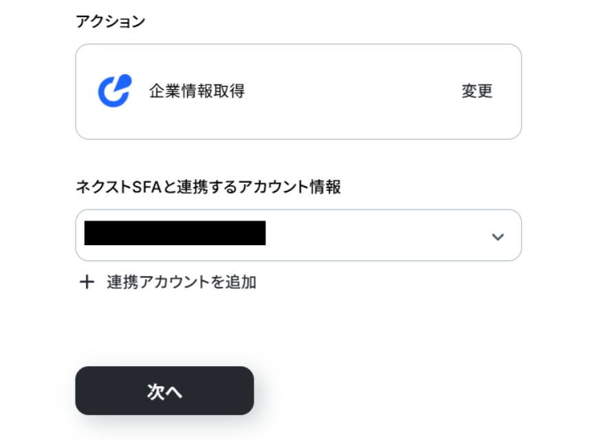Click the アクション section heading
The image size is (605, 441).
point(110,22)
